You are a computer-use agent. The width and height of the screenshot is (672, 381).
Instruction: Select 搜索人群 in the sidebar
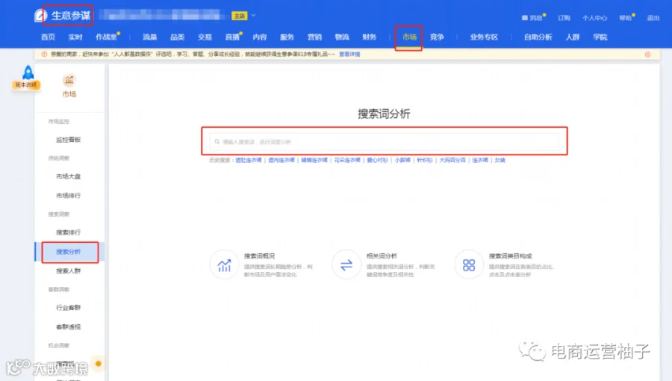click(68, 271)
